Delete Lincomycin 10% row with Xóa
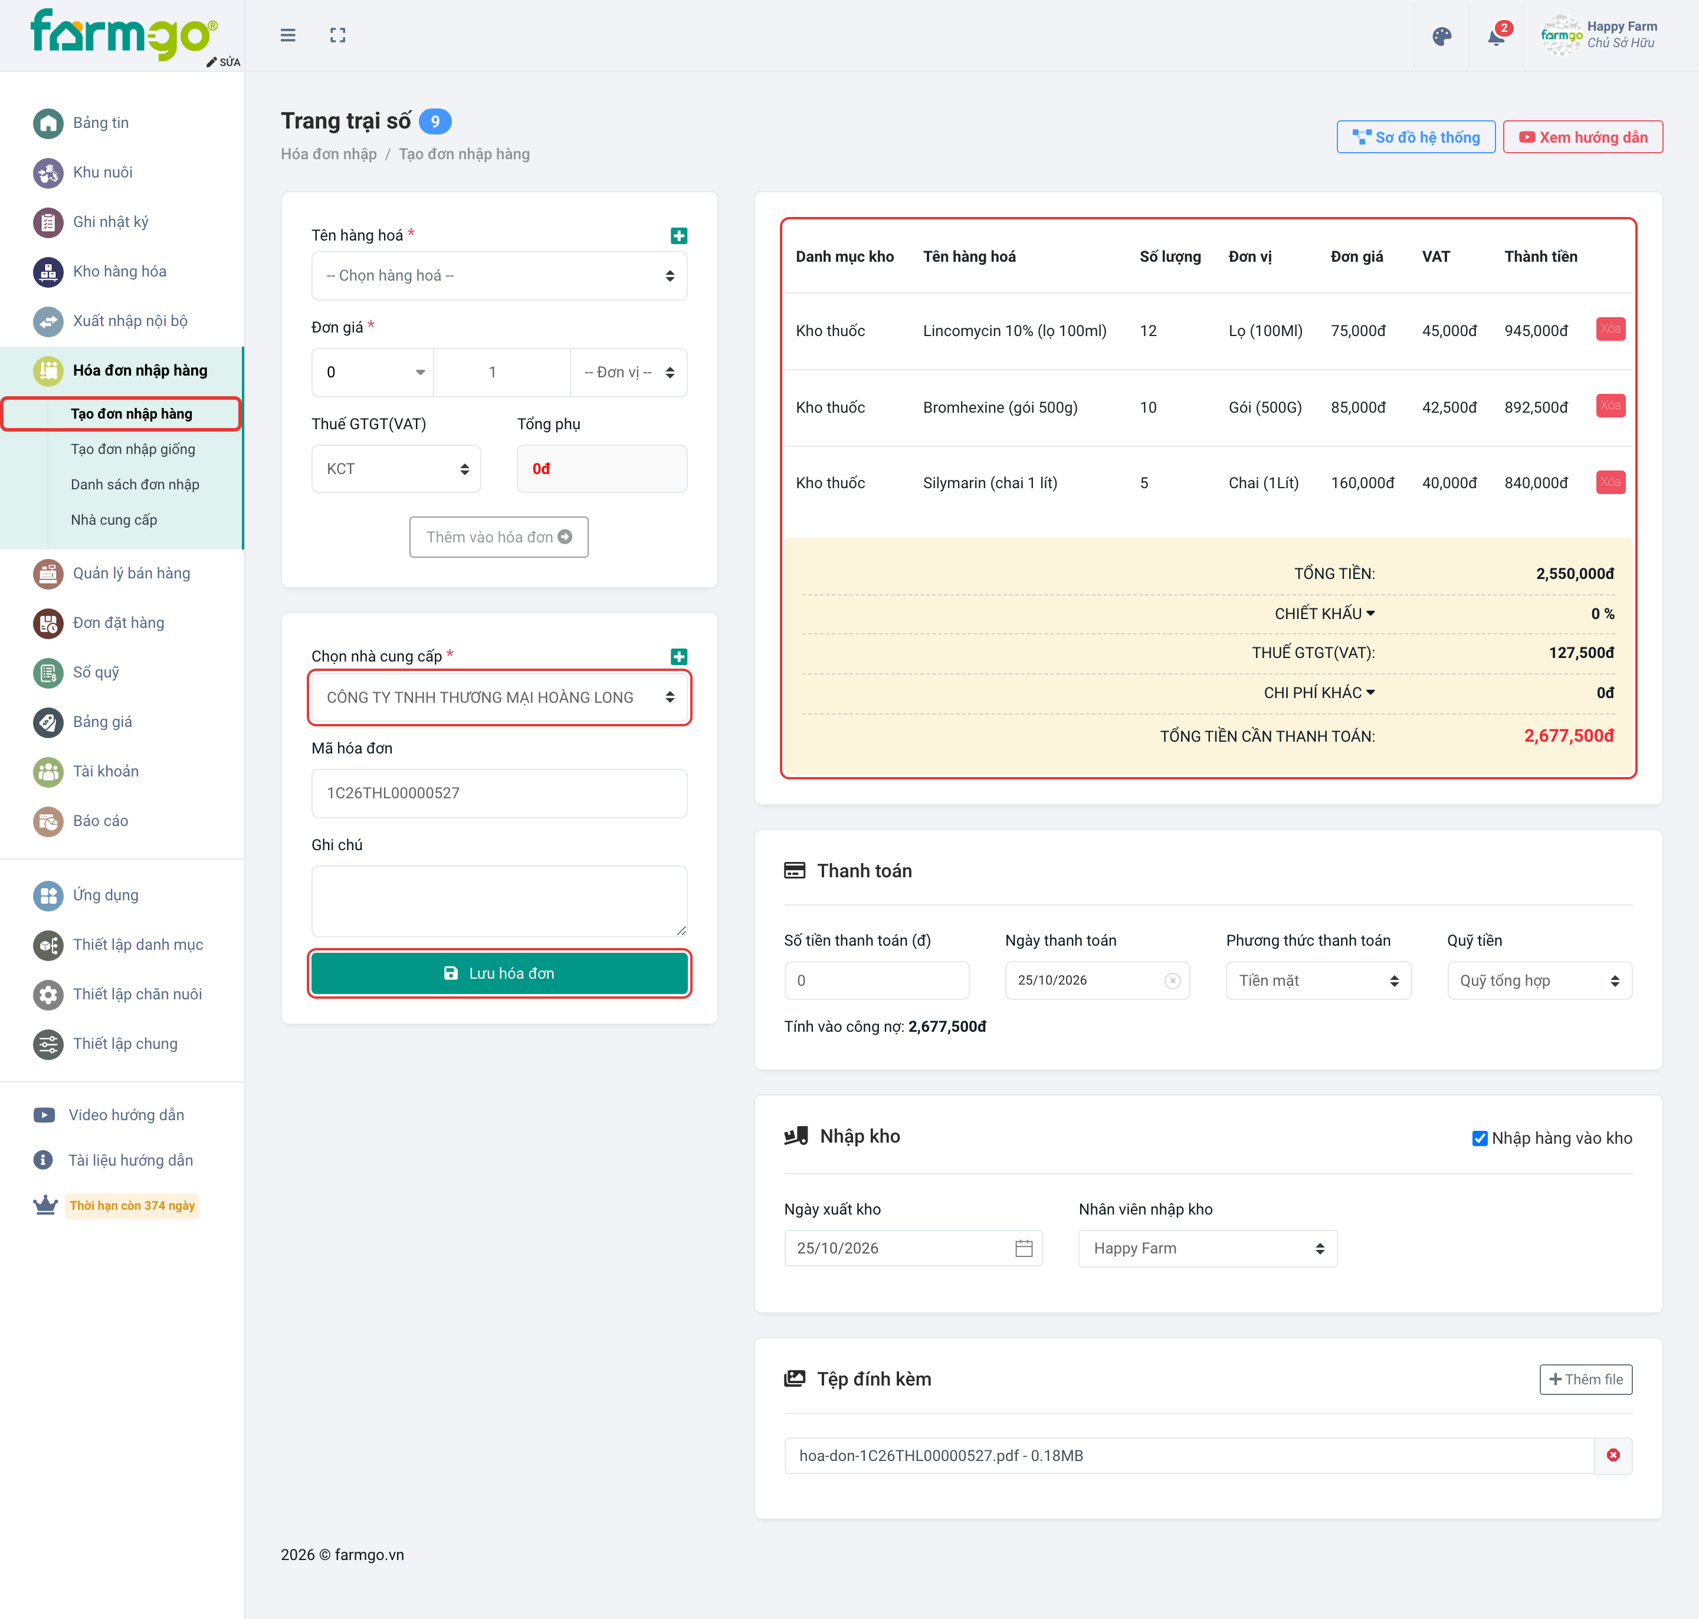1699x1619 pixels. click(1610, 329)
